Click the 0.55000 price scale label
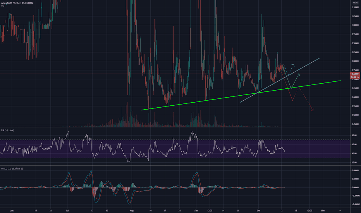The width and height of the screenshot is (361, 213). click(x=355, y=106)
